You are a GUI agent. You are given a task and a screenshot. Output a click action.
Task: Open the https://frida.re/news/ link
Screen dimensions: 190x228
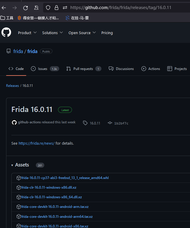[x=36, y=143]
